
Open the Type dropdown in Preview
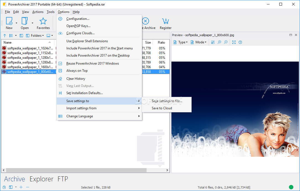(x=181, y=42)
